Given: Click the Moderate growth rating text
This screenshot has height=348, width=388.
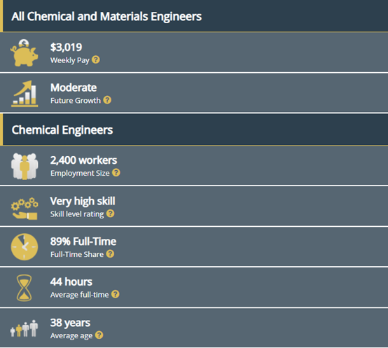Looking at the screenshot, I should [x=74, y=88].
